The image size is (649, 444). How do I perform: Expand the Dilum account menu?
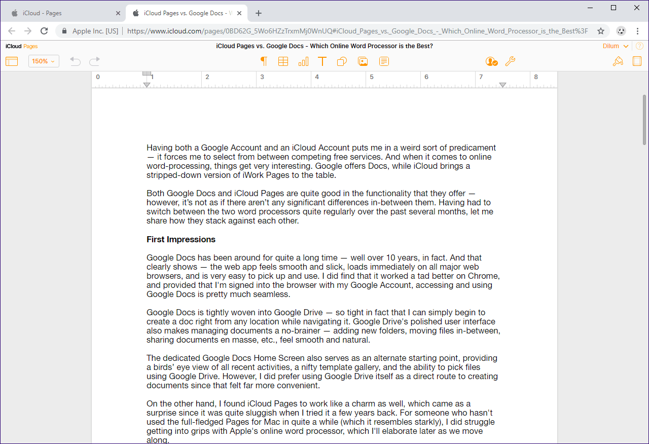pos(616,46)
